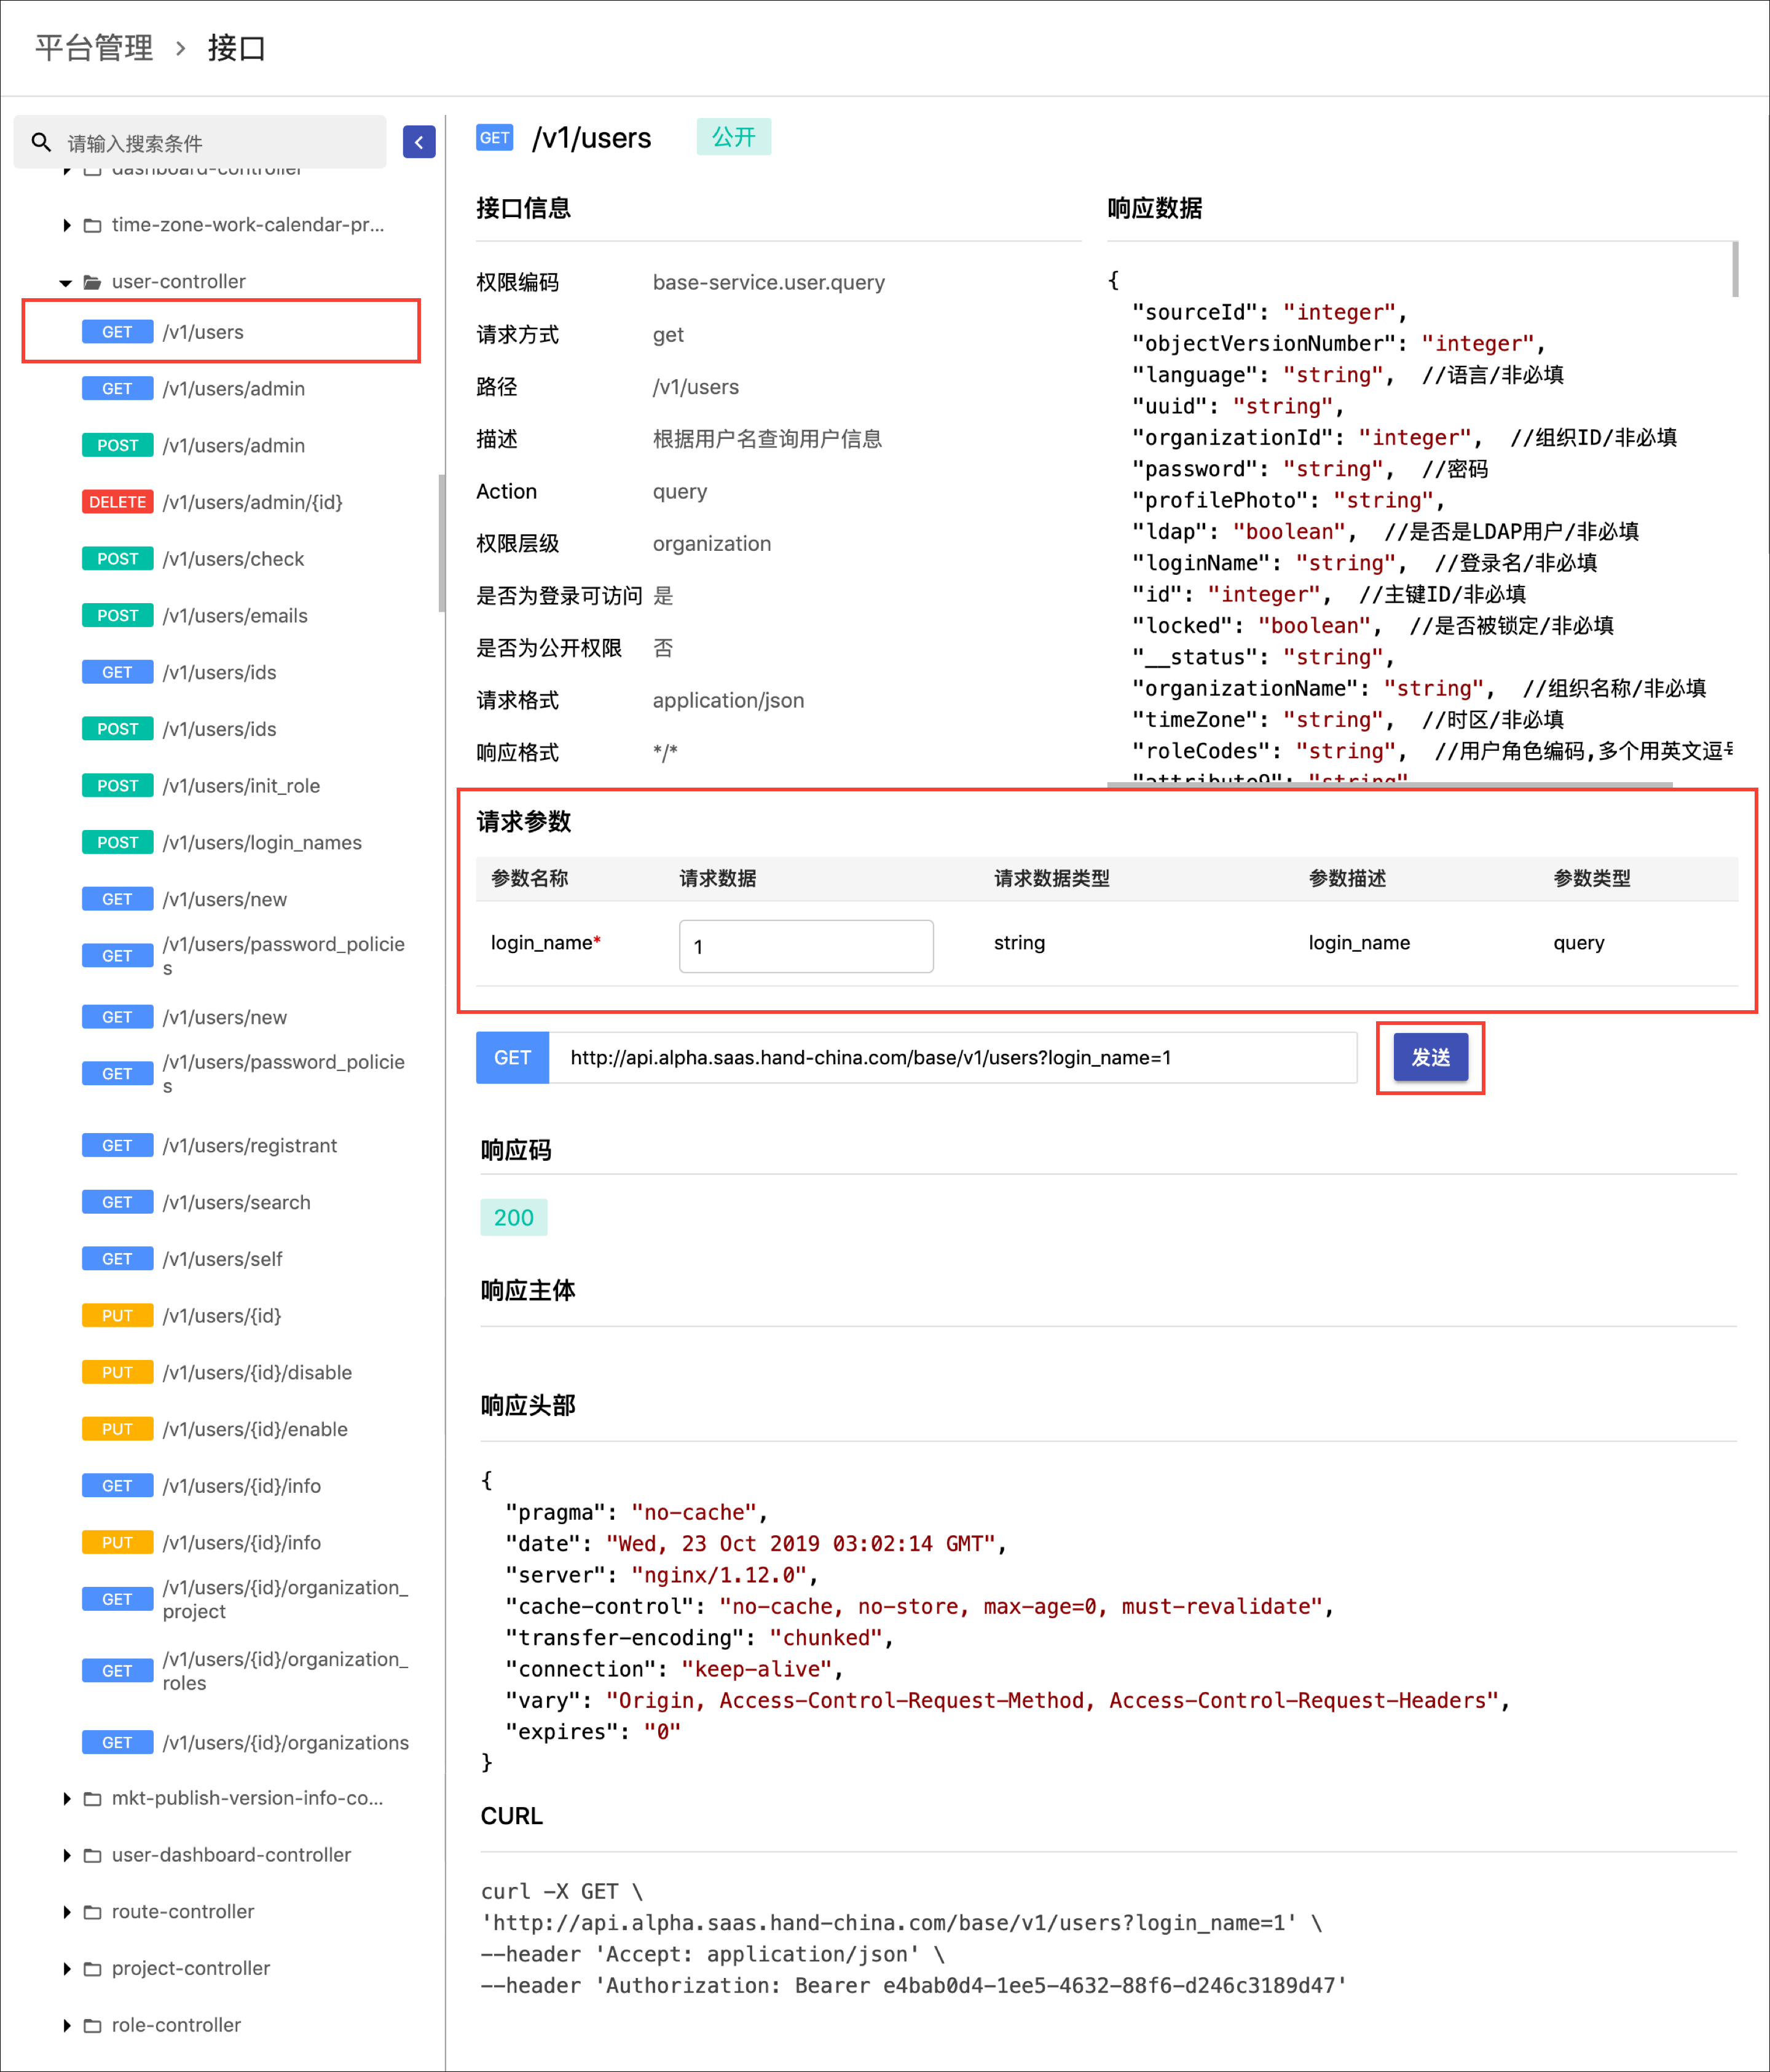The image size is (1770, 2072).
Task: Click the login_name value input field
Action: pyautogui.click(x=806, y=946)
